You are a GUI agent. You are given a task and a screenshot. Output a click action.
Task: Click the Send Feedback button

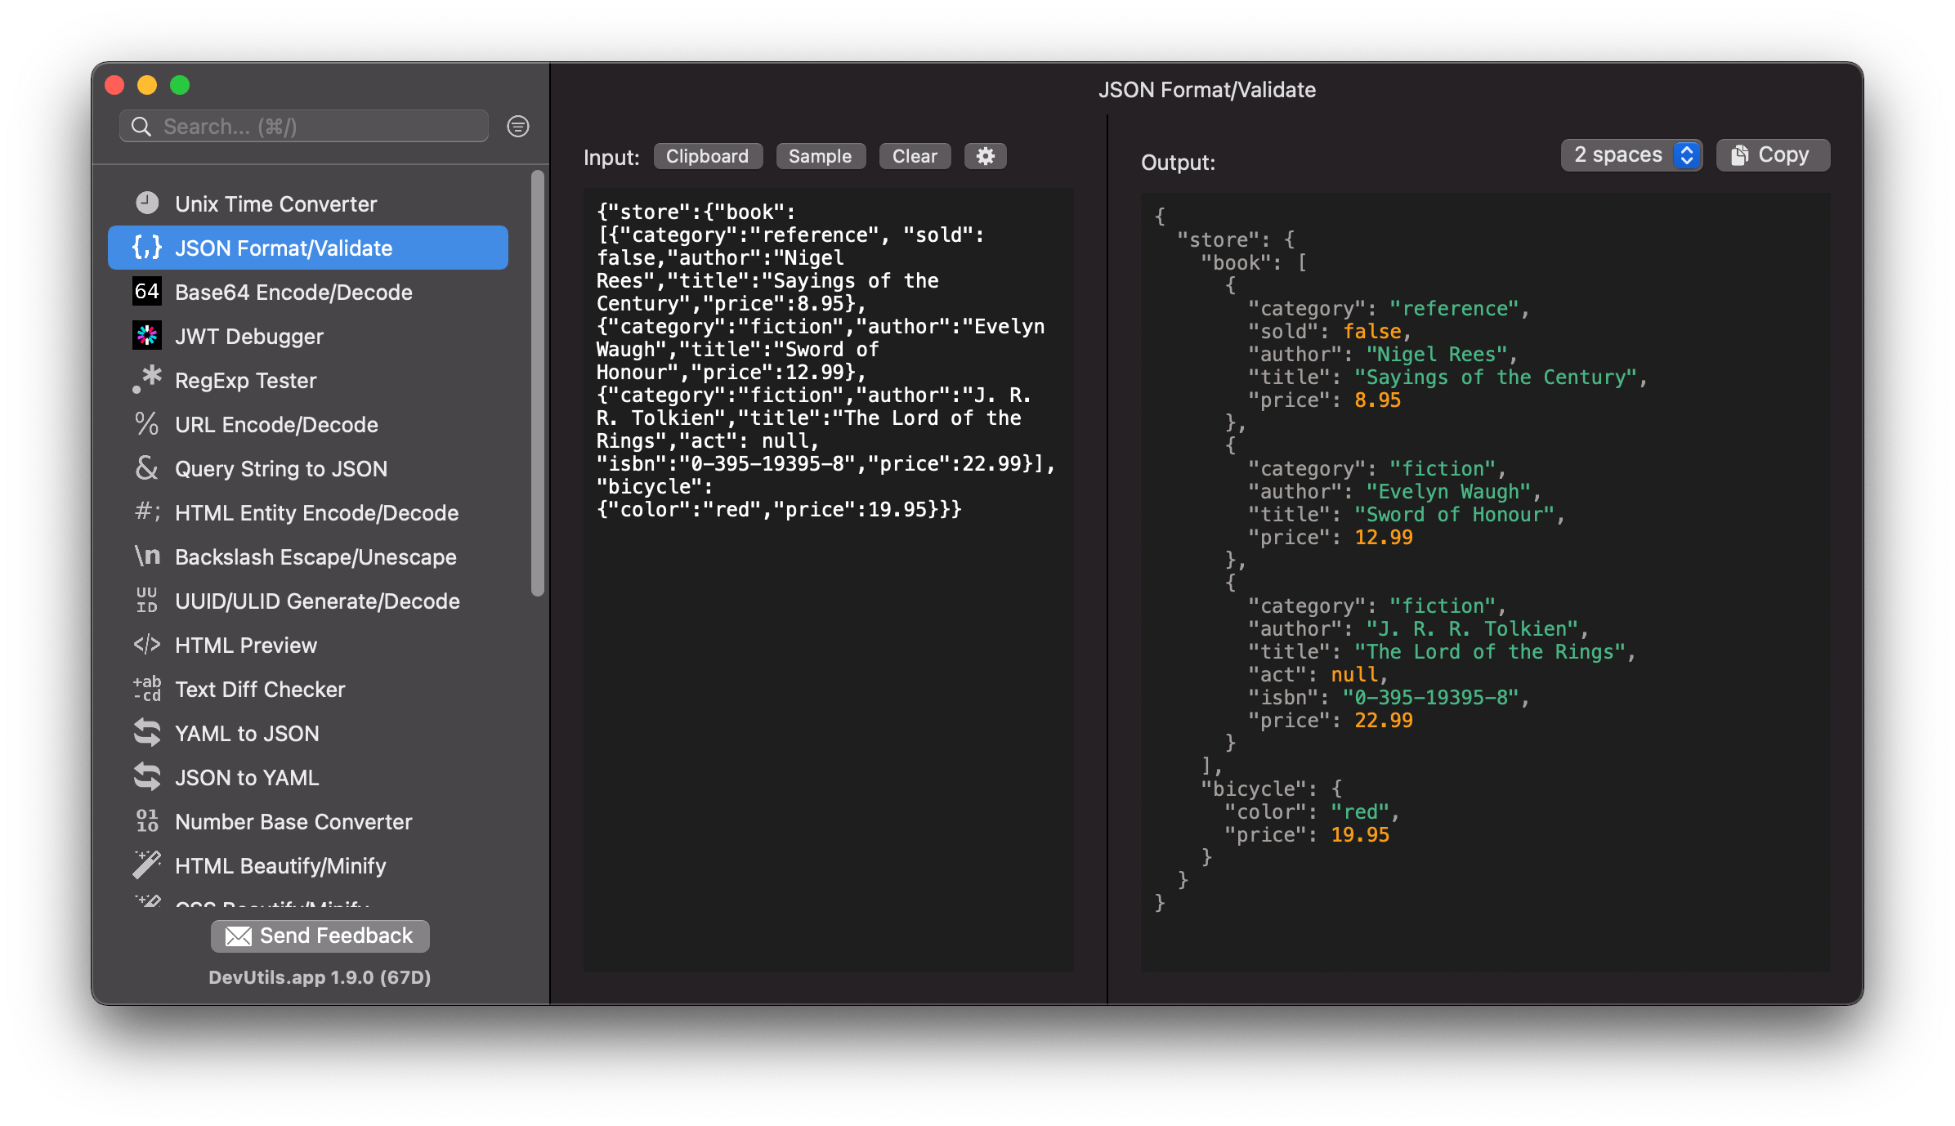(318, 936)
